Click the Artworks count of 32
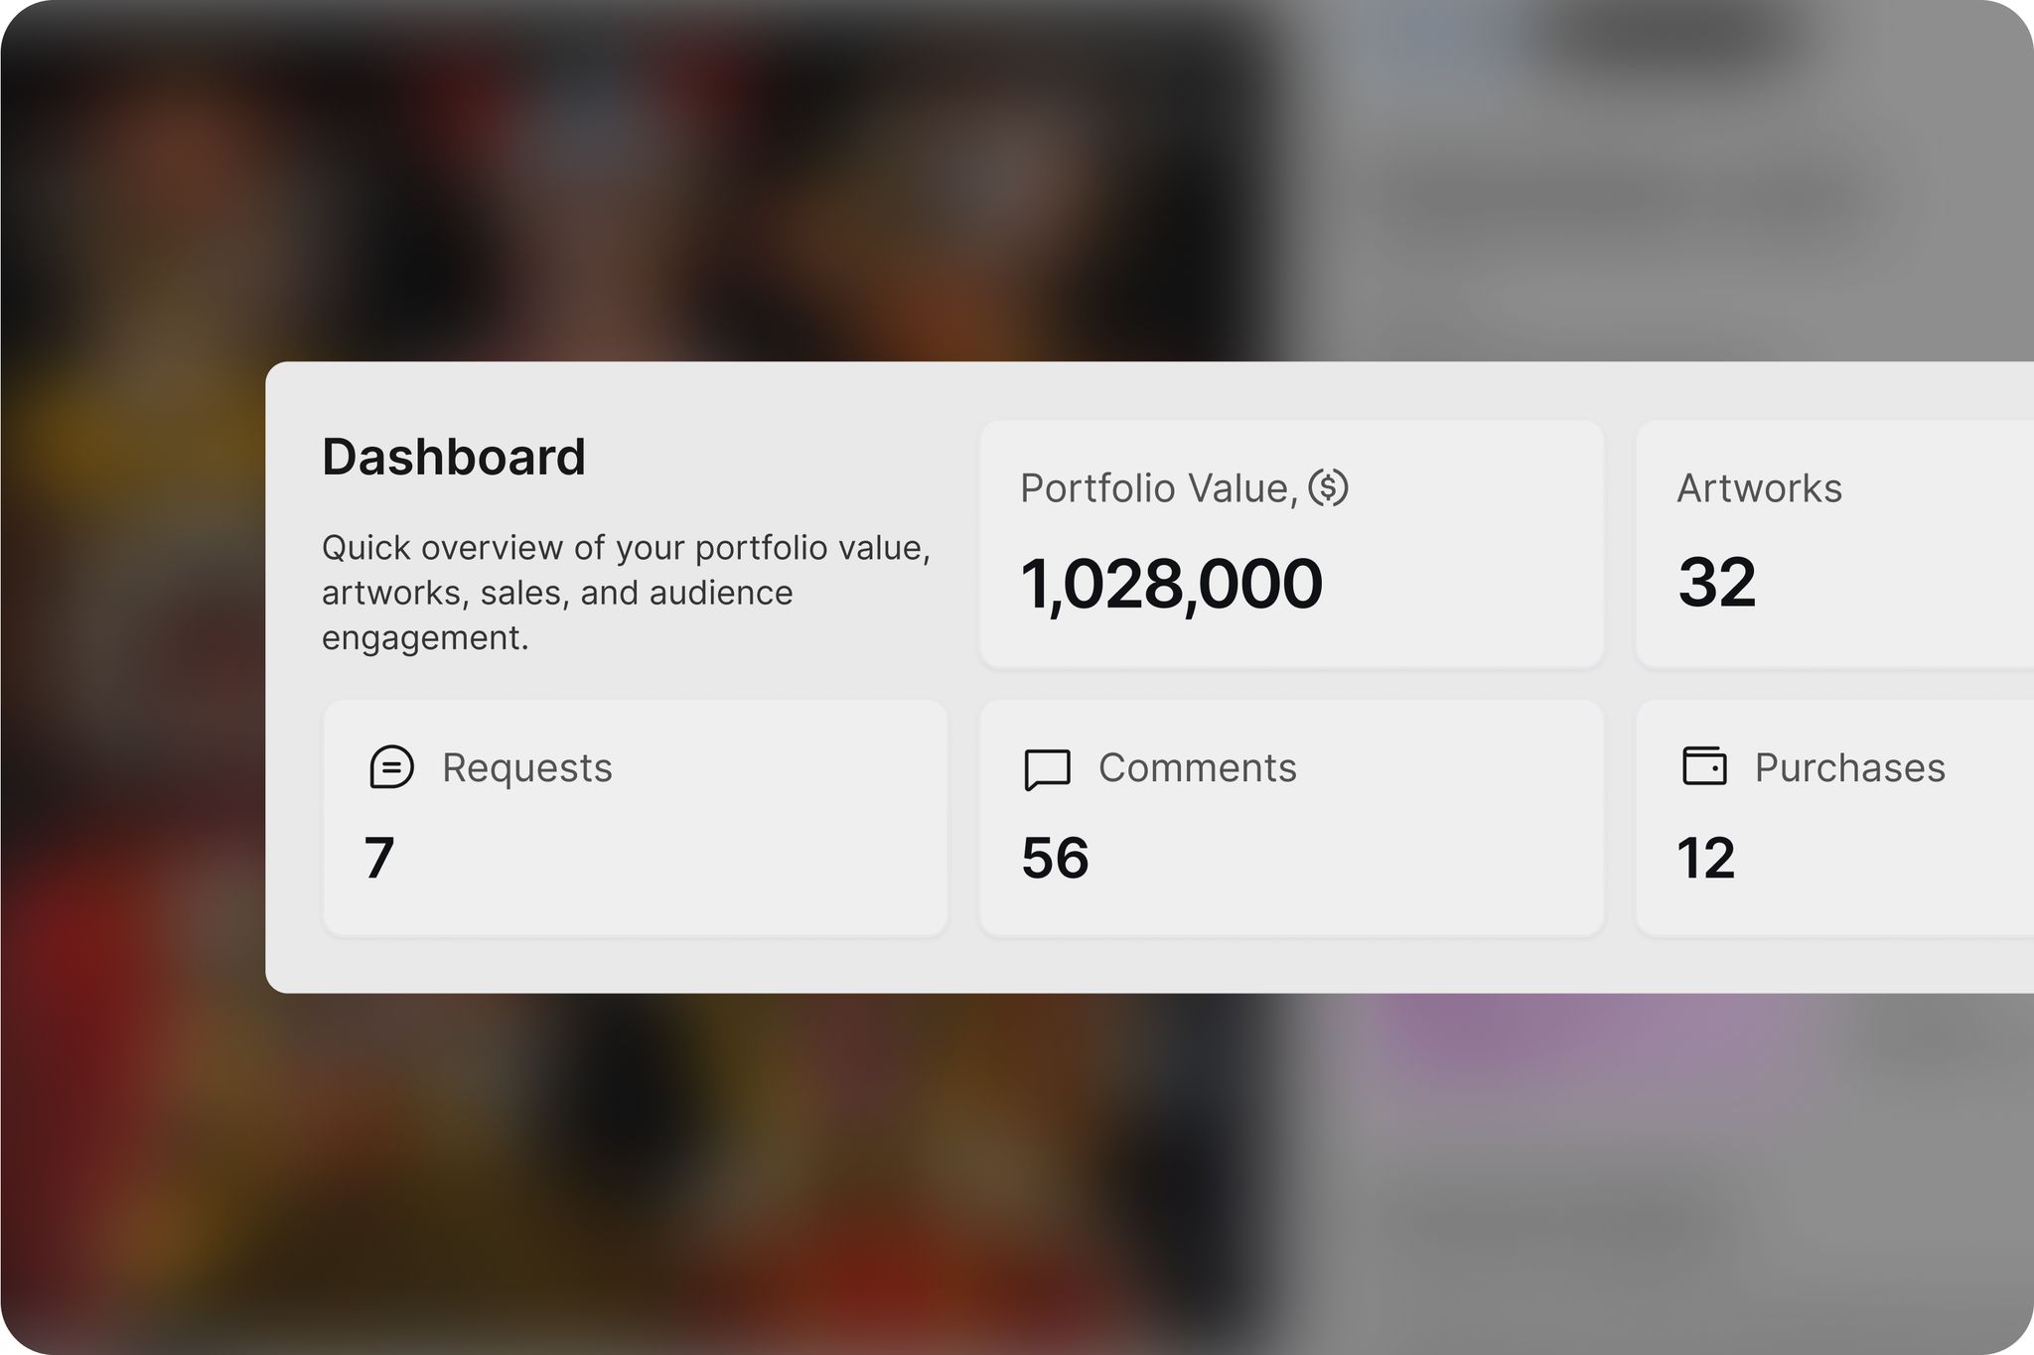 pos(1716,583)
